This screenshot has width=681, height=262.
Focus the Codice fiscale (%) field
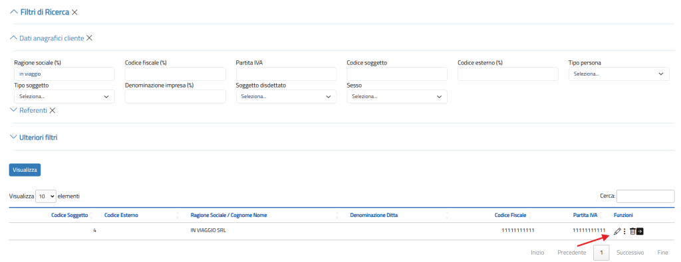coord(175,74)
